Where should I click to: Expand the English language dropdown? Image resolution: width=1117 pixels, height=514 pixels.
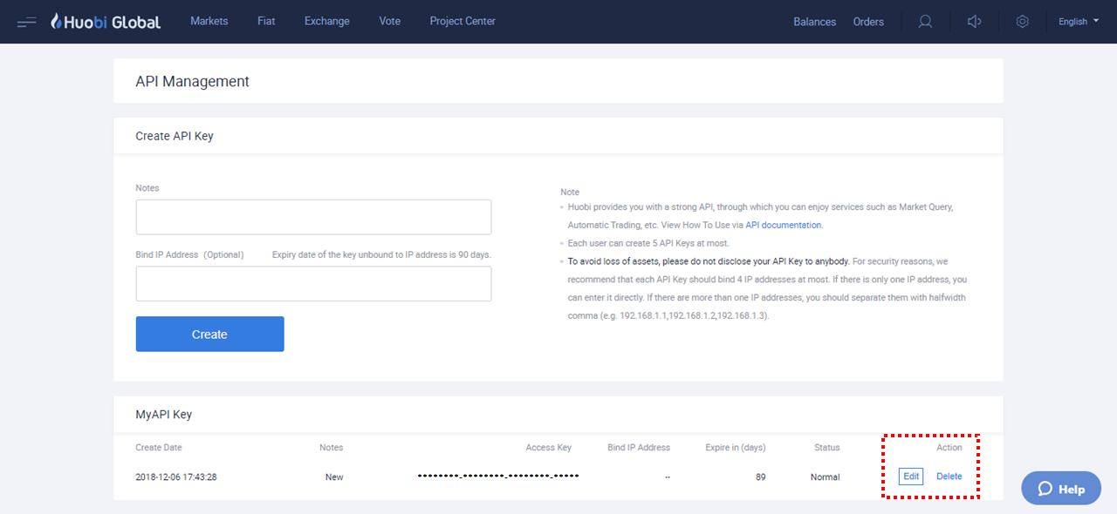click(x=1079, y=22)
